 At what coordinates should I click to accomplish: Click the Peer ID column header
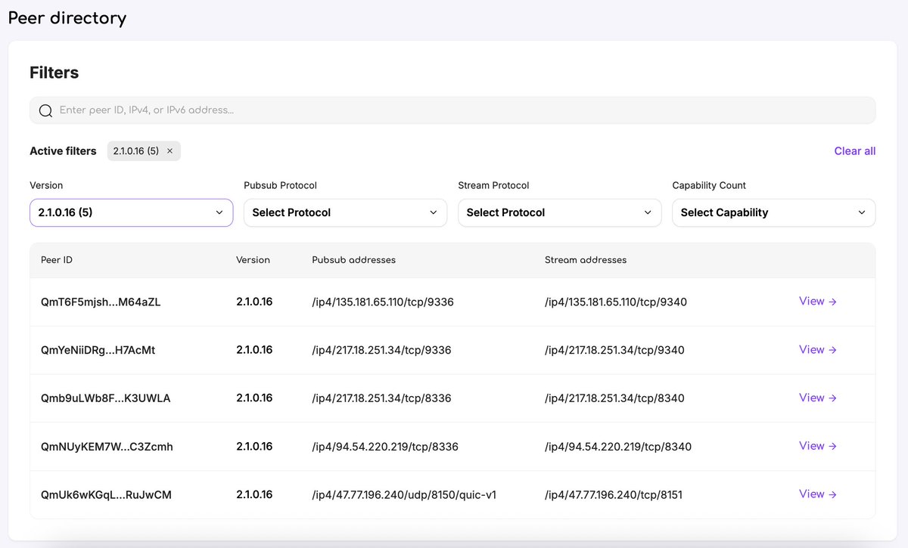(x=57, y=260)
